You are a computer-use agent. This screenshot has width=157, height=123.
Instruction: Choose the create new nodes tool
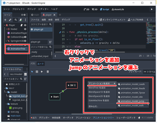pyautogui.click(x=37, y=72)
